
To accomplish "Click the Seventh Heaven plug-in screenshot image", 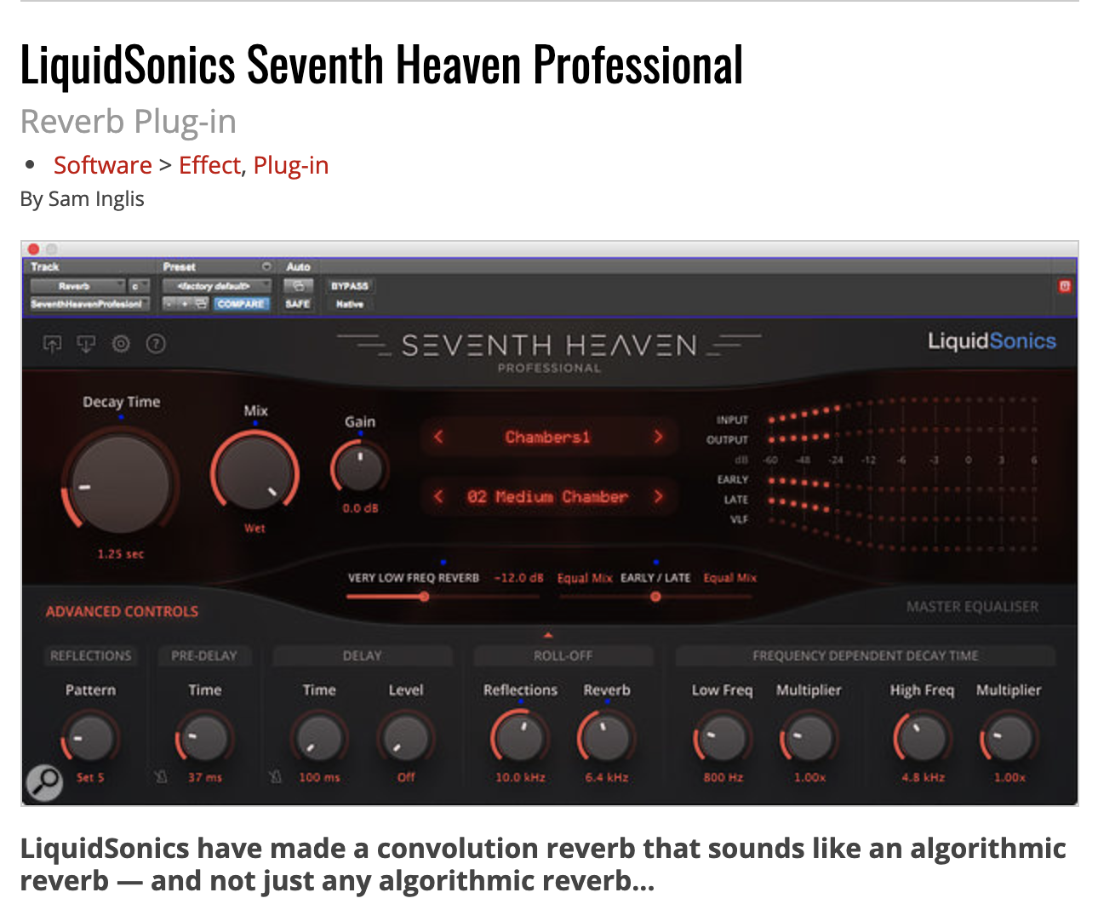I will coord(550,524).
